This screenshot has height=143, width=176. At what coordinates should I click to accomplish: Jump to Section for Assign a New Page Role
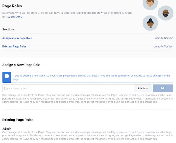(163, 38)
